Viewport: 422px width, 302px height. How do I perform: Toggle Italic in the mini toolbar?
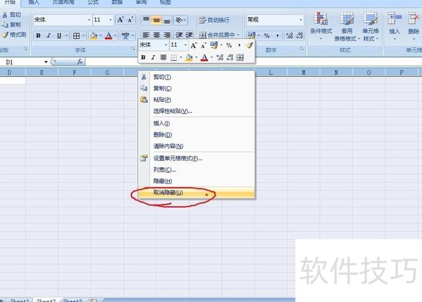click(153, 57)
